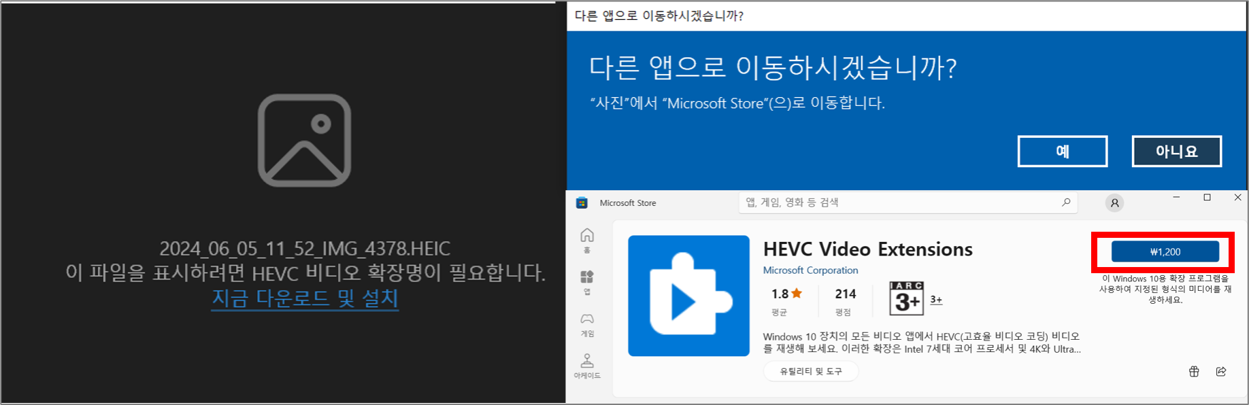The width and height of the screenshot is (1249, 405).
Task: Go to Store Home in sidebar
Action: pos(587,241)
